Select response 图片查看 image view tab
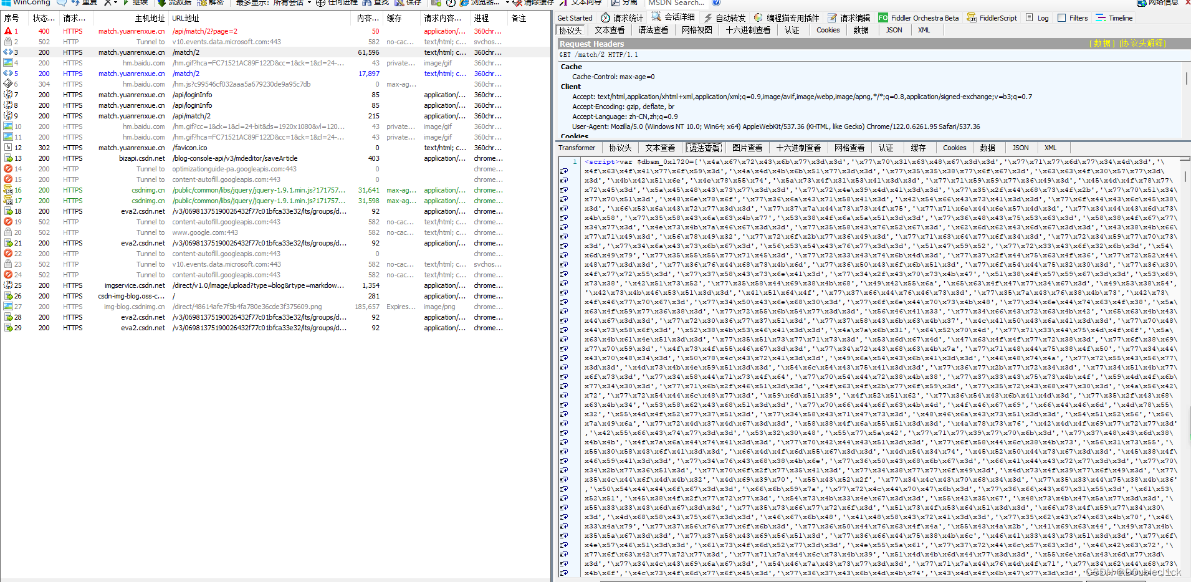Screen dimensions: 1191x582 (x=747, y=148)
